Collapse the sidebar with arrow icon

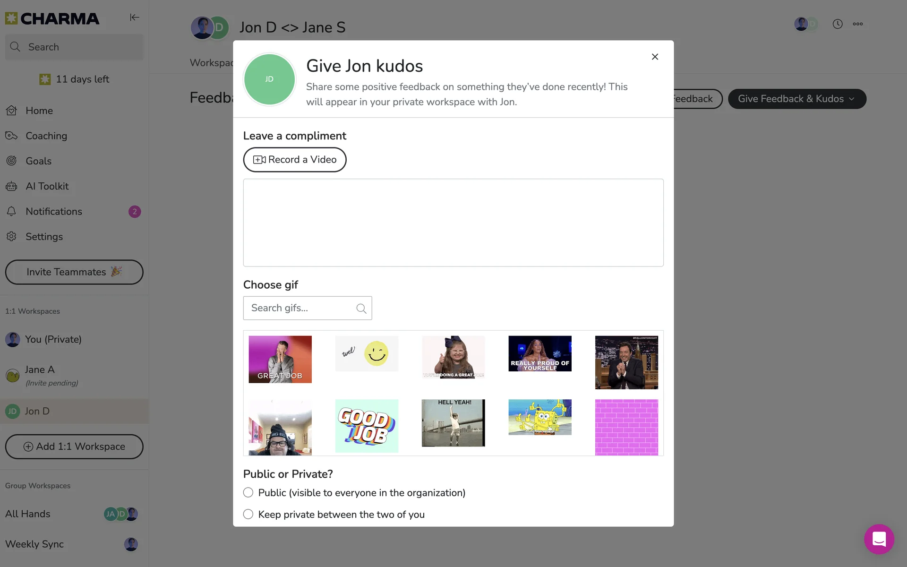tap(135, 17)
